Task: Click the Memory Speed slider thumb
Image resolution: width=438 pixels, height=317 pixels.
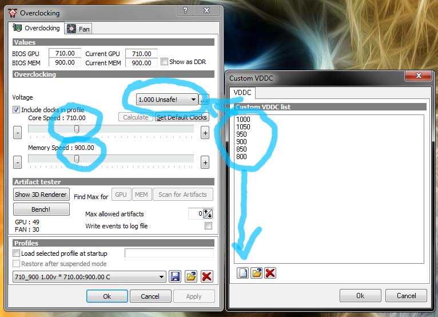Action: pyautogui.click(x=77, y=158)
